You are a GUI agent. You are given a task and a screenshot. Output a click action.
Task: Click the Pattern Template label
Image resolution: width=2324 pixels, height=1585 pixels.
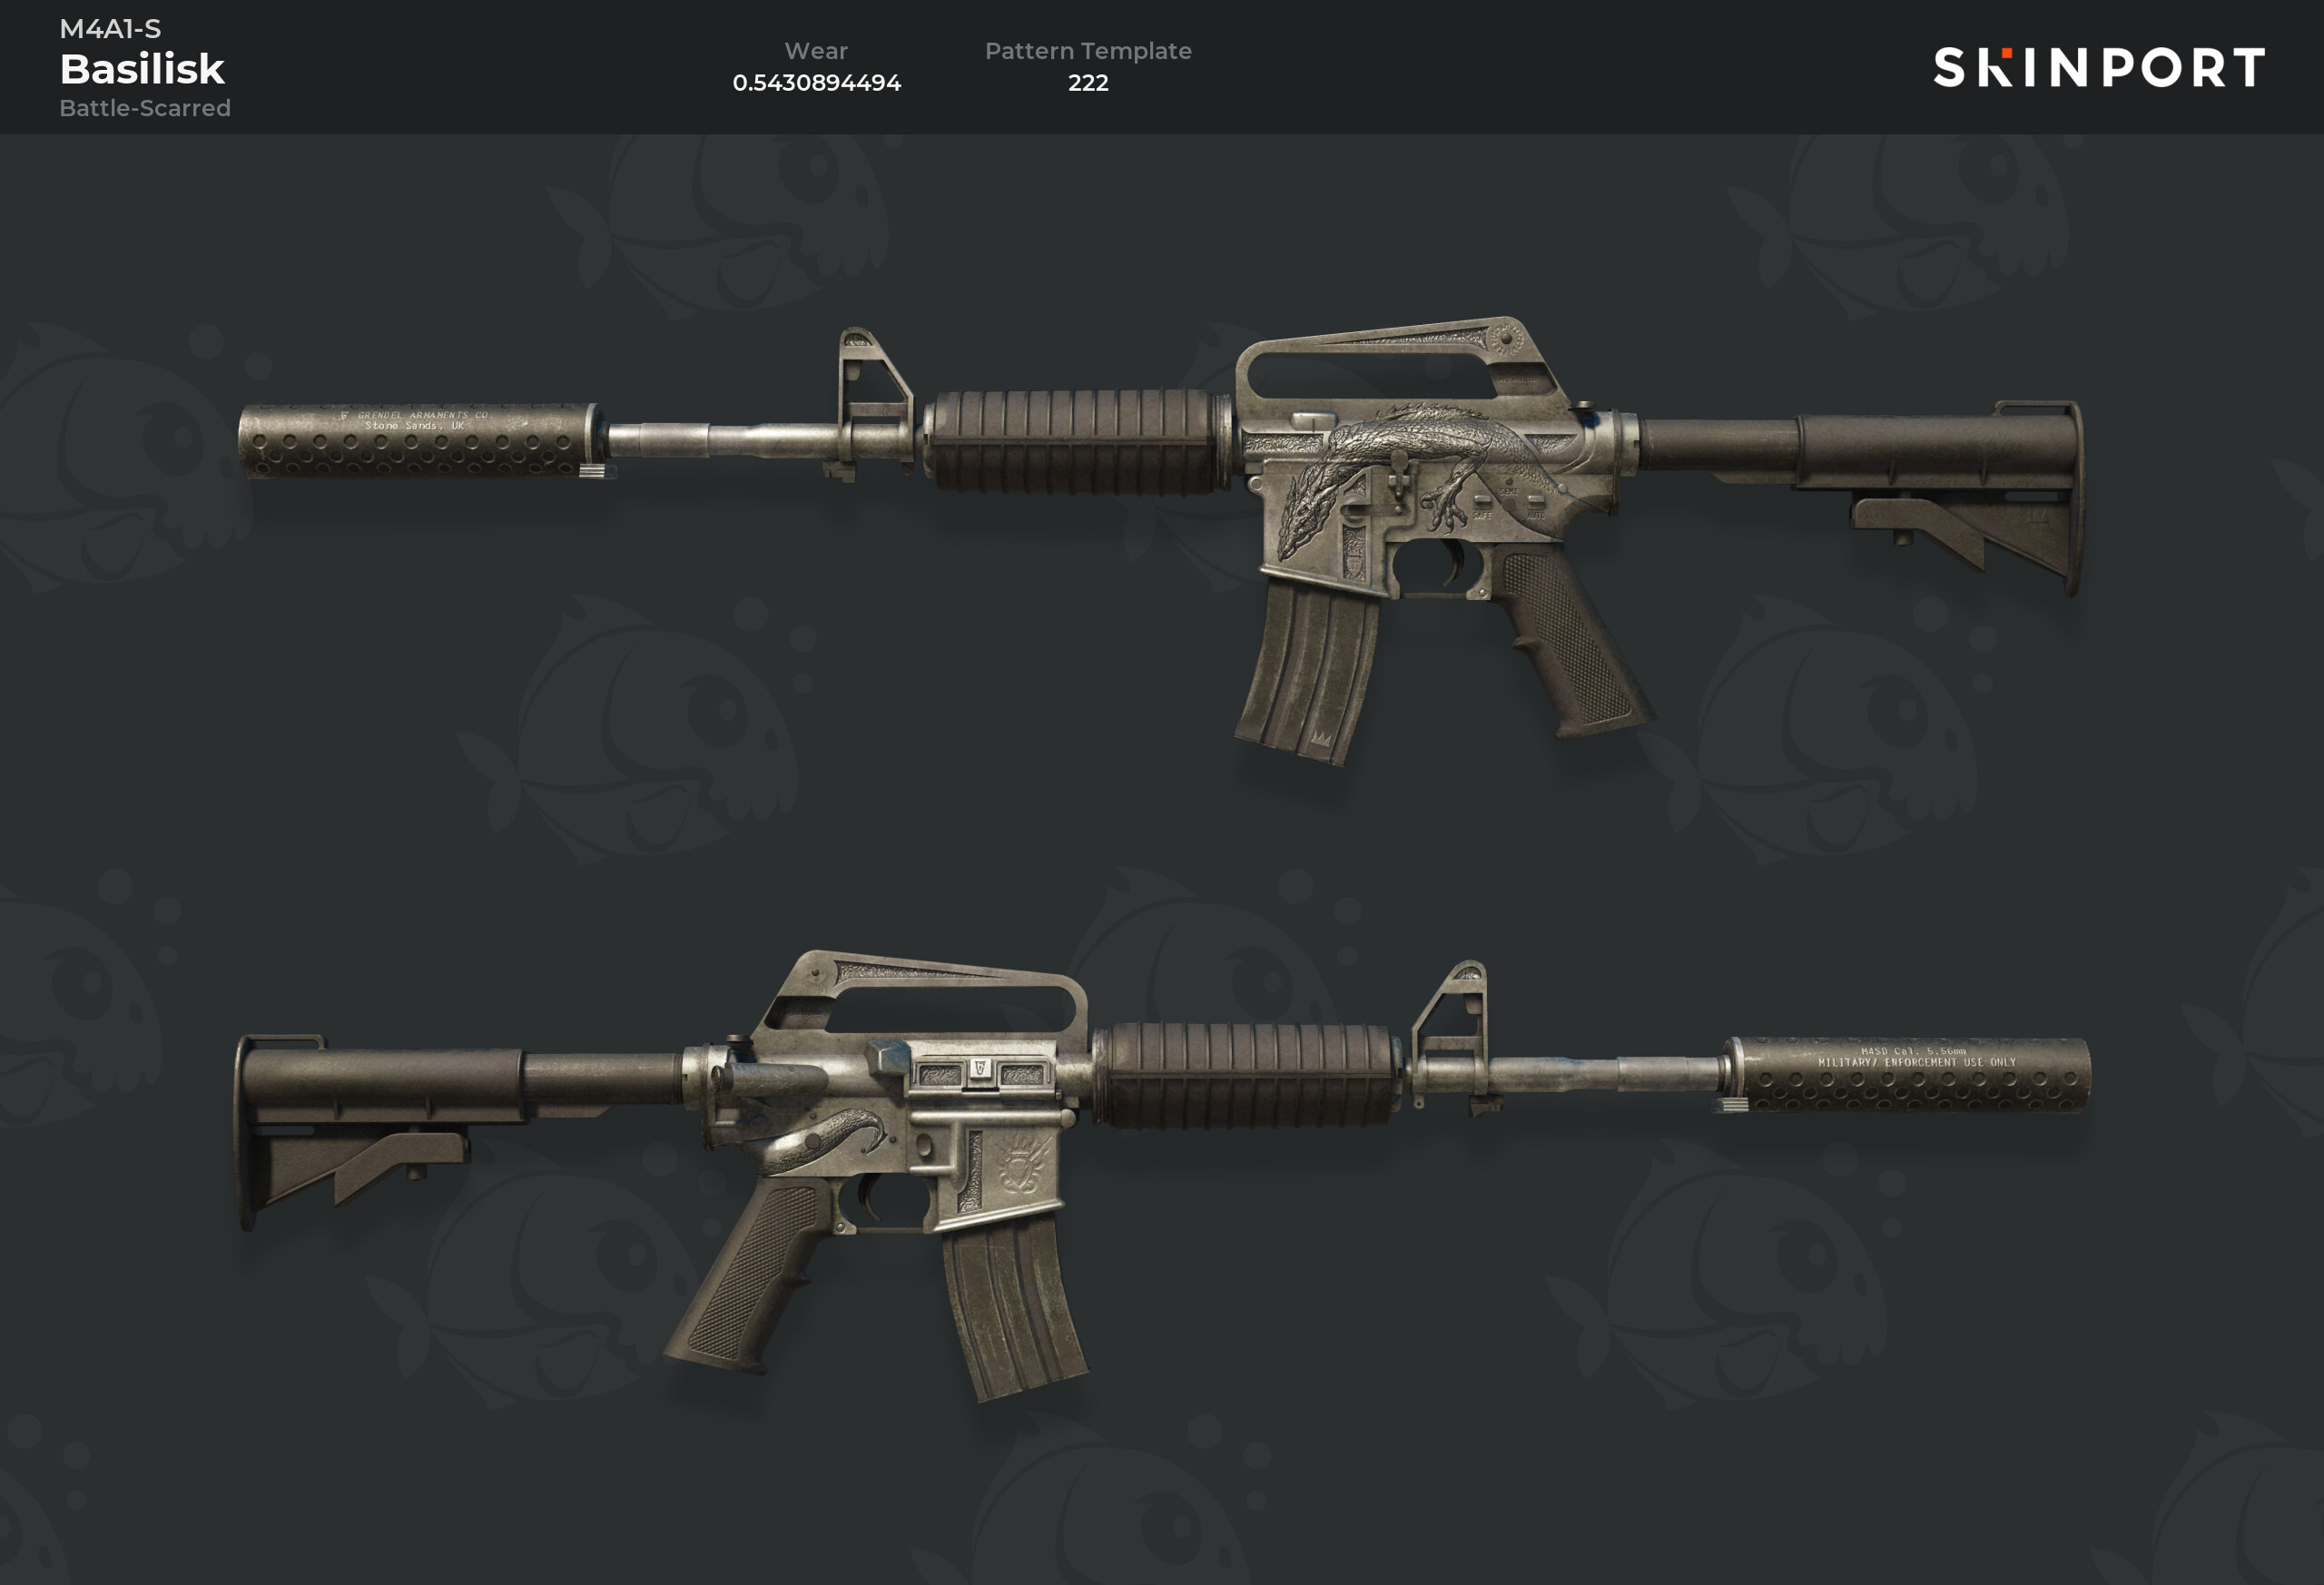[x=1088, y=51]
